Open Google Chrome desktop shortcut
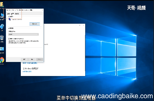 [x=2, y=61]
